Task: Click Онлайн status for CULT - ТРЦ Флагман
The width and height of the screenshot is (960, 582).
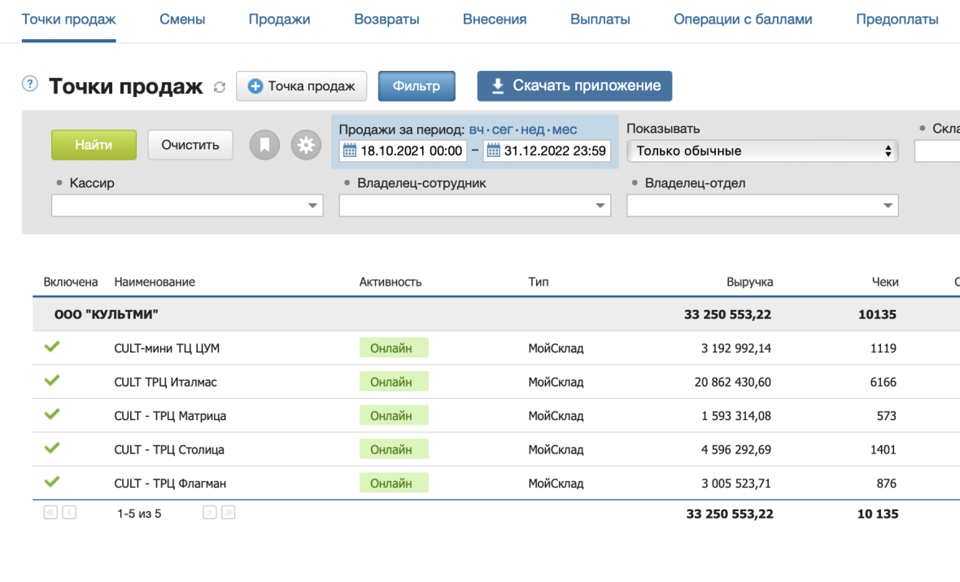Action: point(394,483)
